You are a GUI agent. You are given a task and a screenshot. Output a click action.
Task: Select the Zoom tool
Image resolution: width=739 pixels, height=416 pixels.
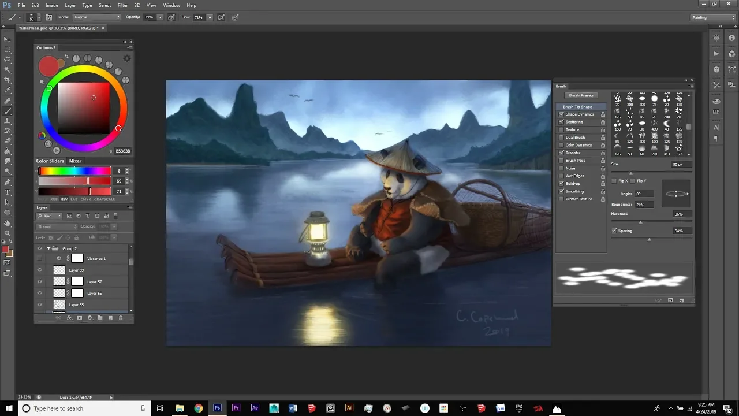8,233
